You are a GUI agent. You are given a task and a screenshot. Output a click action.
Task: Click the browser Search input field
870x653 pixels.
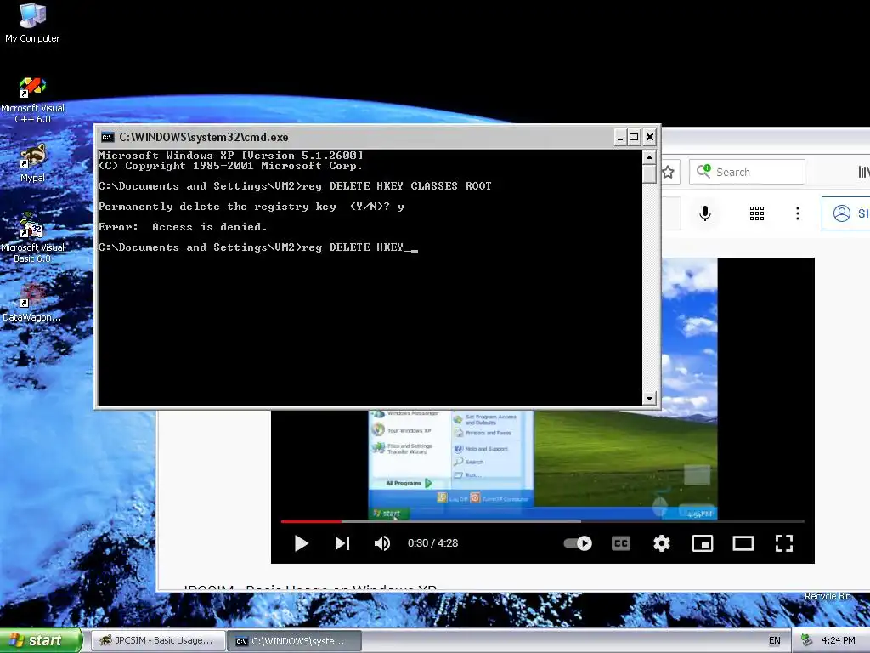[747, 172]
